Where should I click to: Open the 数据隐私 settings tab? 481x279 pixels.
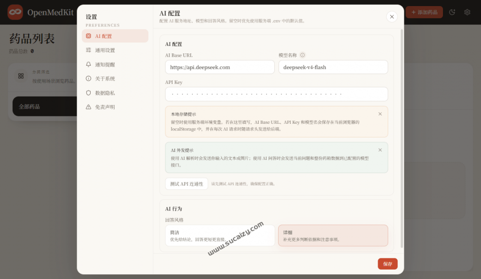pyautogui.click(x=115, y=93)
